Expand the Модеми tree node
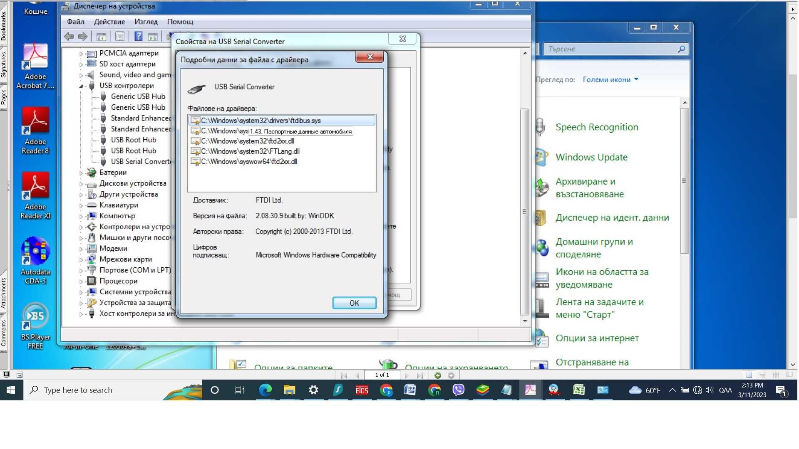Viewport: 799px width, 449px height. coord(81,249)
